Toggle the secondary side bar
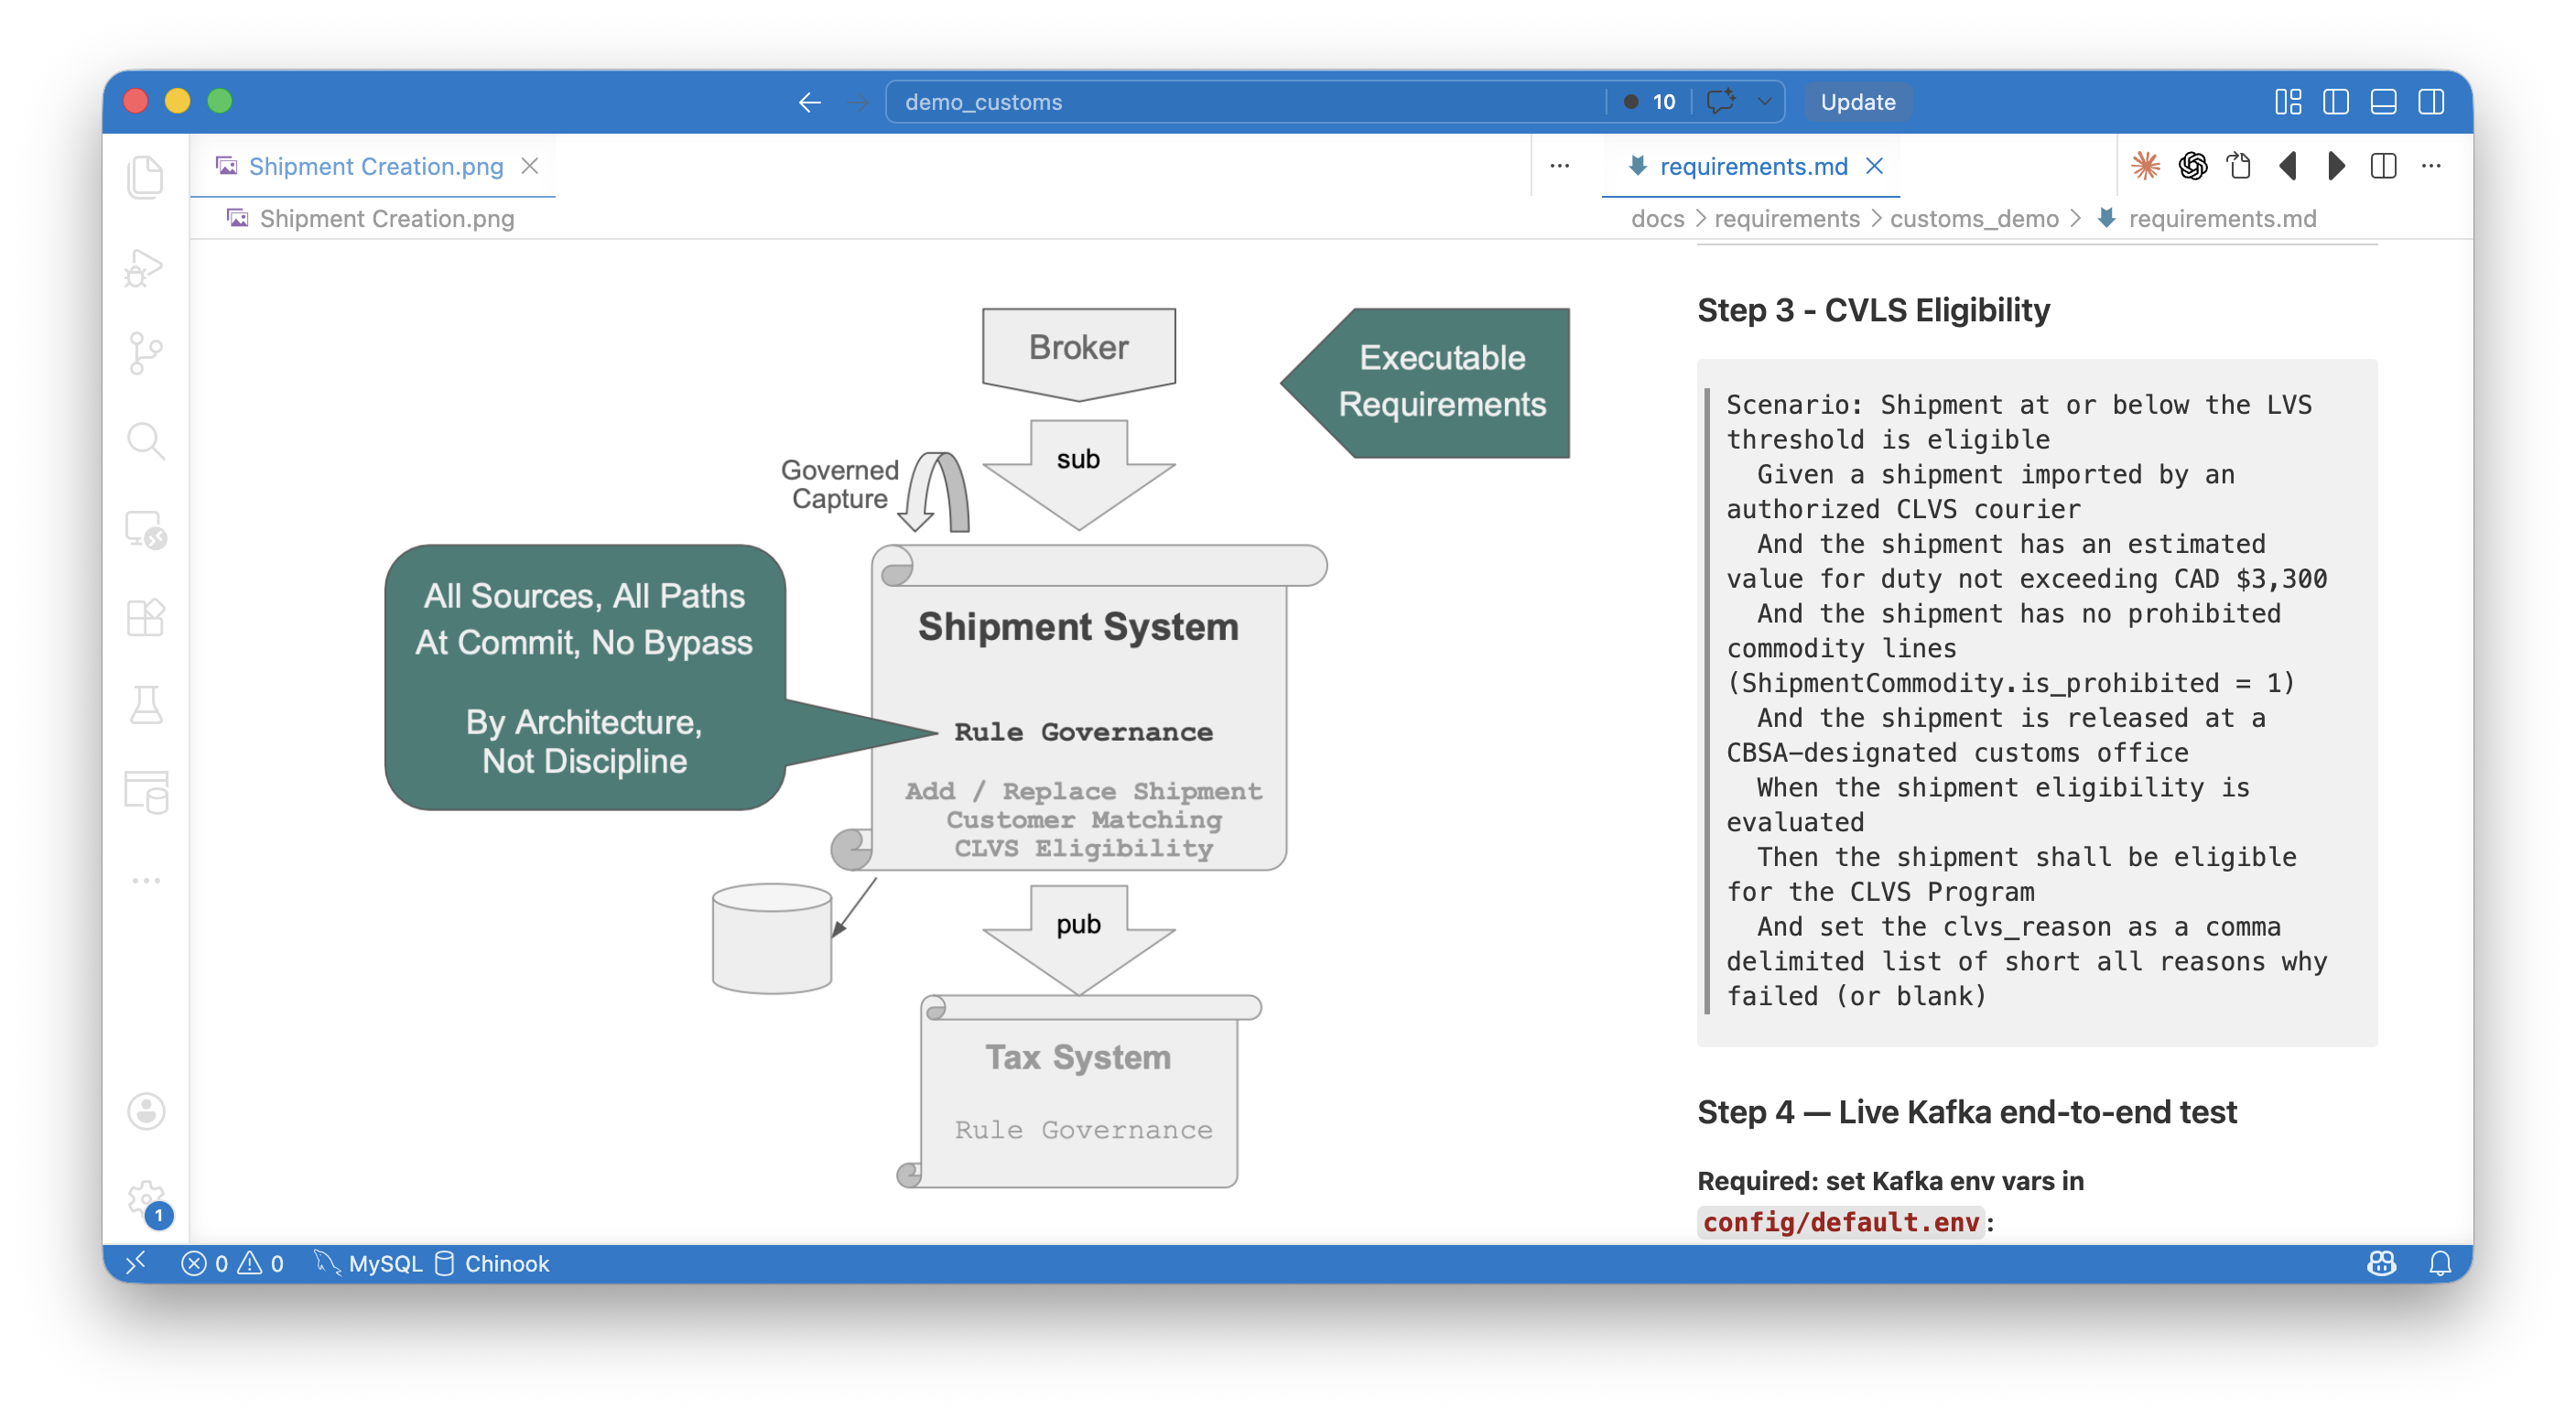 pyautogui.click(x=2432, y=102)
